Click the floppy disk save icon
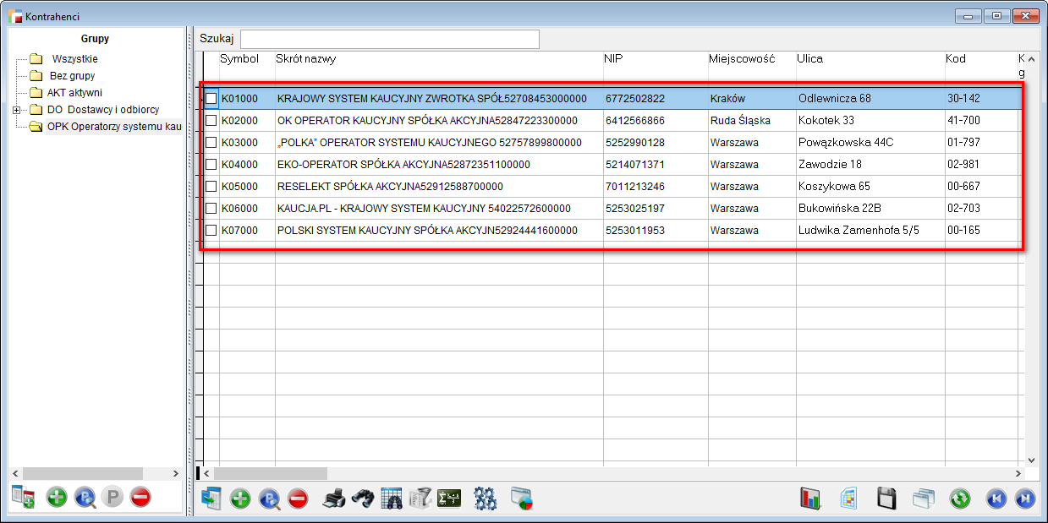 pyautogui.click(x=886, y=498)
